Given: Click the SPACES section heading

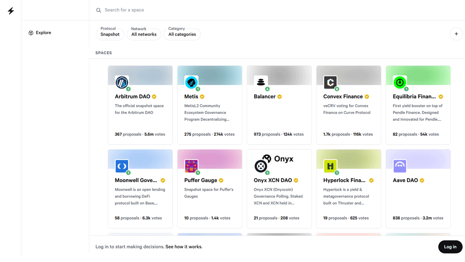Looking at the screenshot, I should [x=104, y=53].
